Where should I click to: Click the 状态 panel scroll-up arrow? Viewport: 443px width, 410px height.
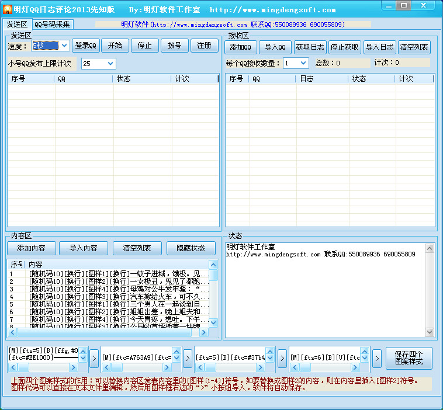pyautogui.click(x=430, y=248)
